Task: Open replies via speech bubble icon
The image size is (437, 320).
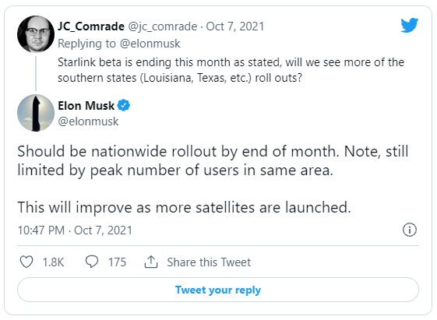Action: [92, 262]
